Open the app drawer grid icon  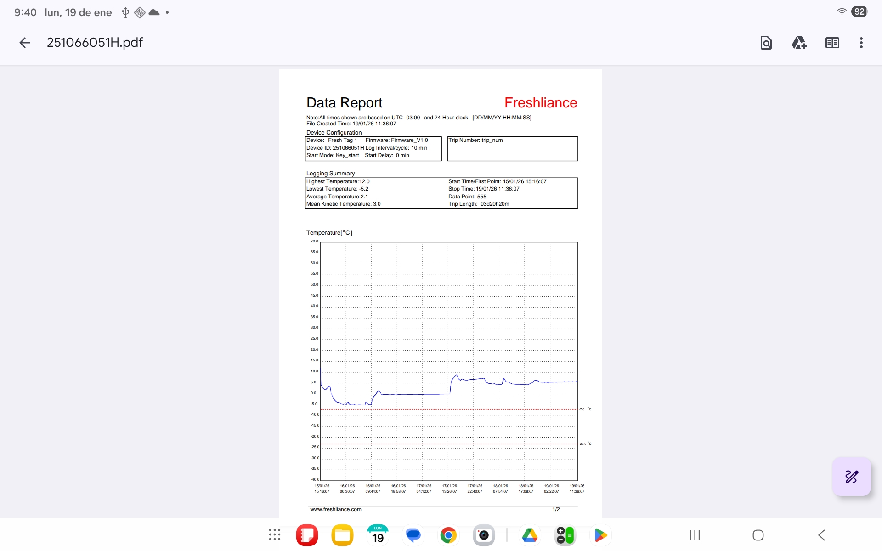(275, 535)
